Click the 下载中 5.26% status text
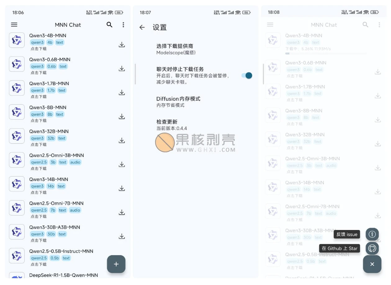 308,49
